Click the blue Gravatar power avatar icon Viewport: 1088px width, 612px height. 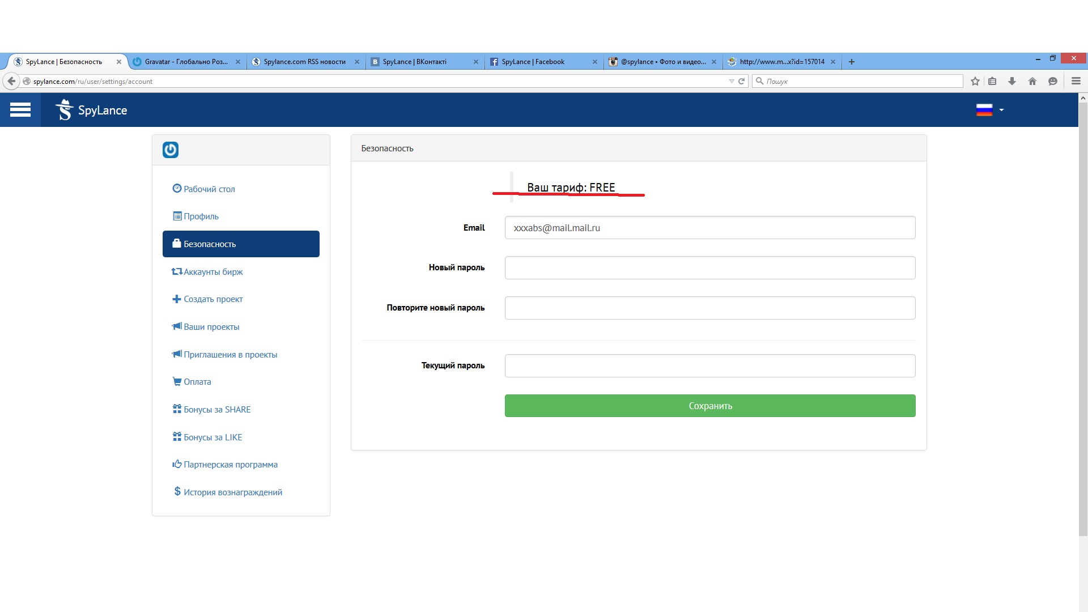tap(171, 150)
